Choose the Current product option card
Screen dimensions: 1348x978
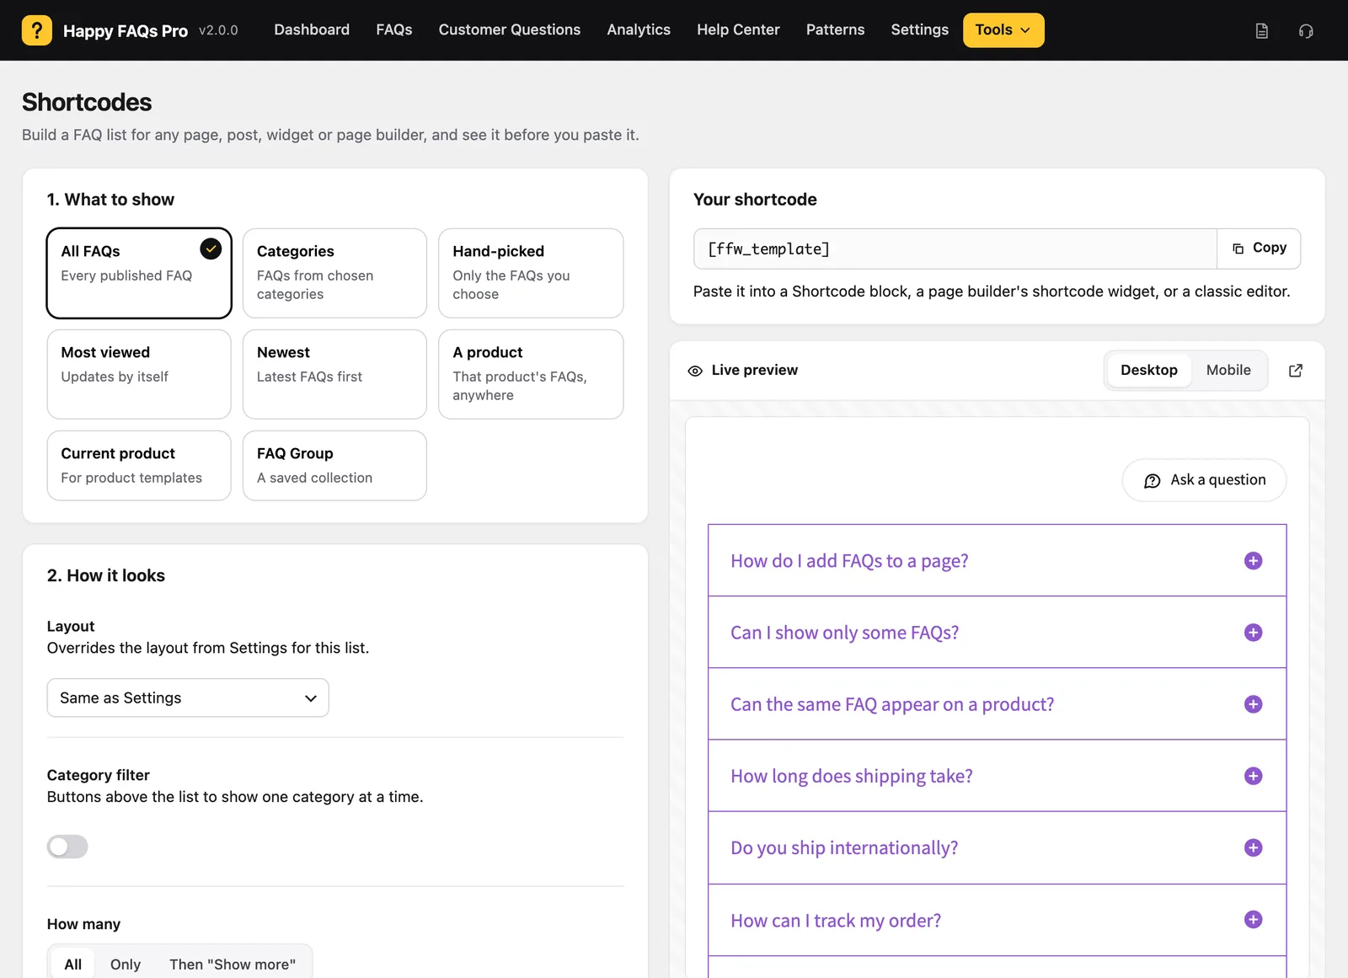coord(139,466)
